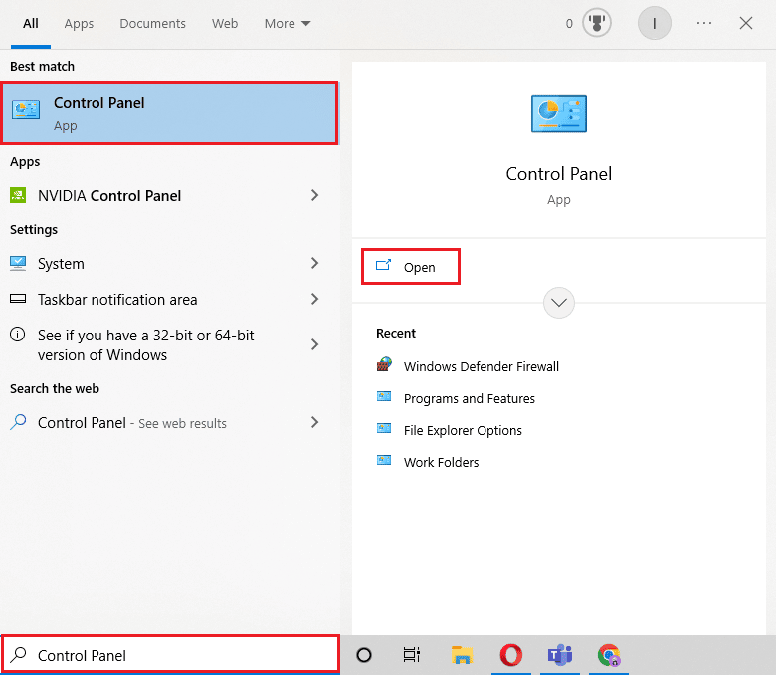The height and width of the screenshot is (675, 776).
Task: Open Opera browser from taskbar
Action: [x=510, y=655]
